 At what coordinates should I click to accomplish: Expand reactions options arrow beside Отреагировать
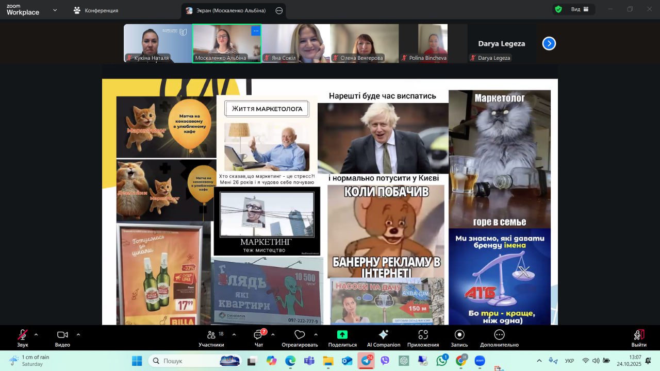pyautogui.click(x=316, y=334)
